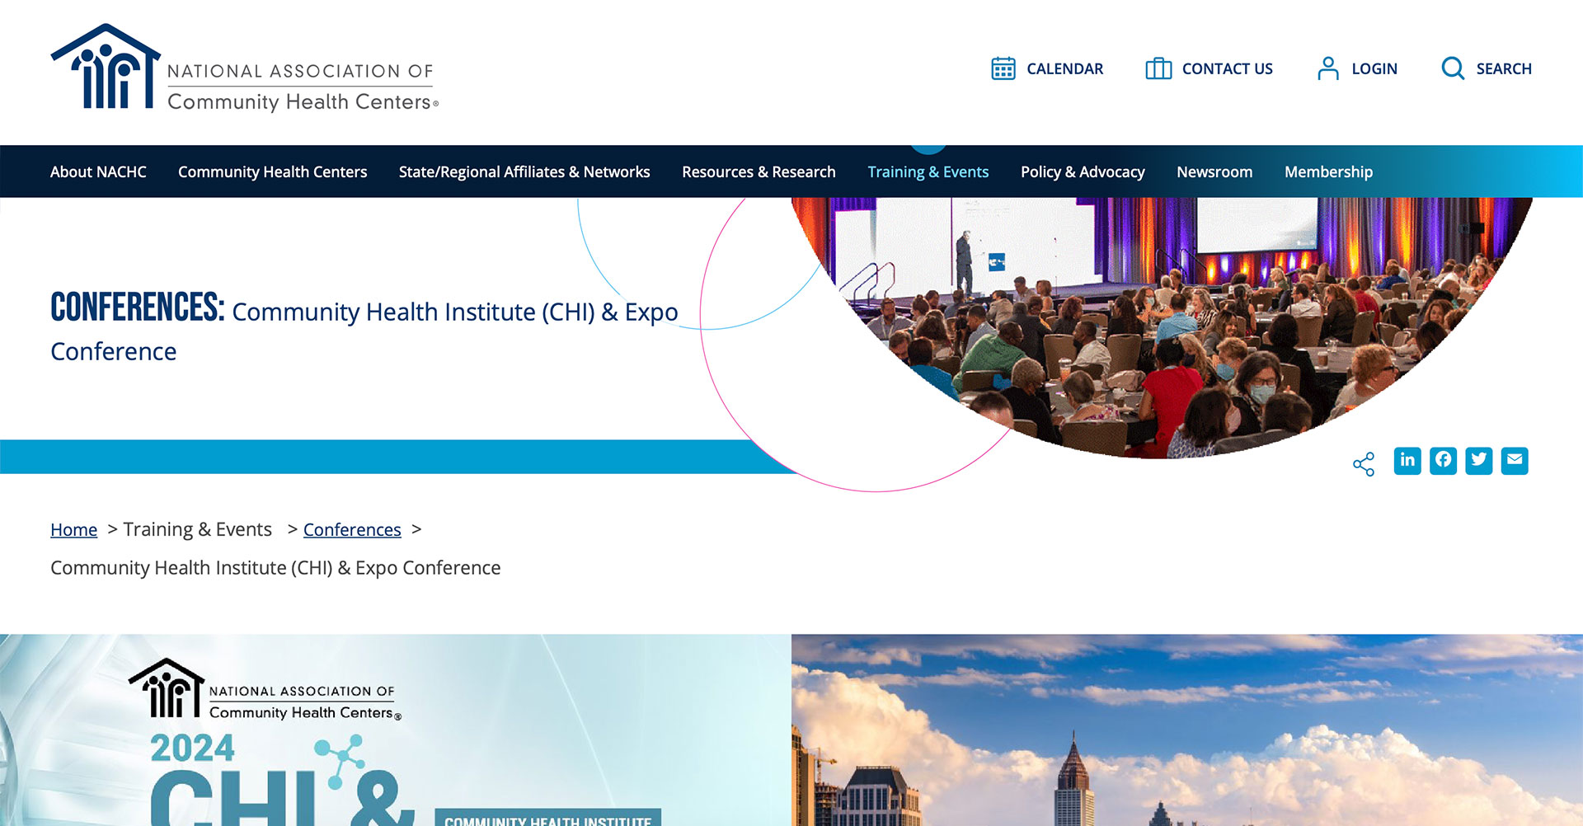The height and width of the screenshot is (826, 1583).
Task: Open the CONTACT US link
Action: click(1227, 69)
